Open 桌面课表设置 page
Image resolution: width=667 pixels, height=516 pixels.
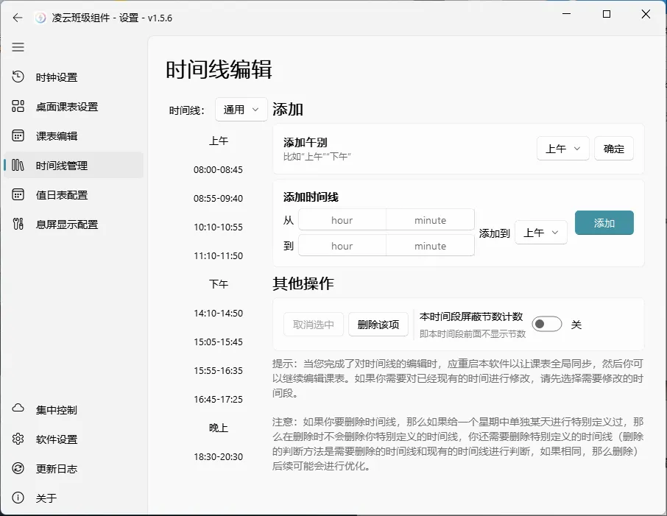74,106
